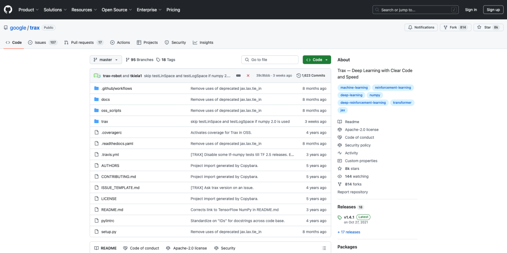Screen dimensions: 507x253
Task: Expand the master branch dropdown
Action: (106, 60)
